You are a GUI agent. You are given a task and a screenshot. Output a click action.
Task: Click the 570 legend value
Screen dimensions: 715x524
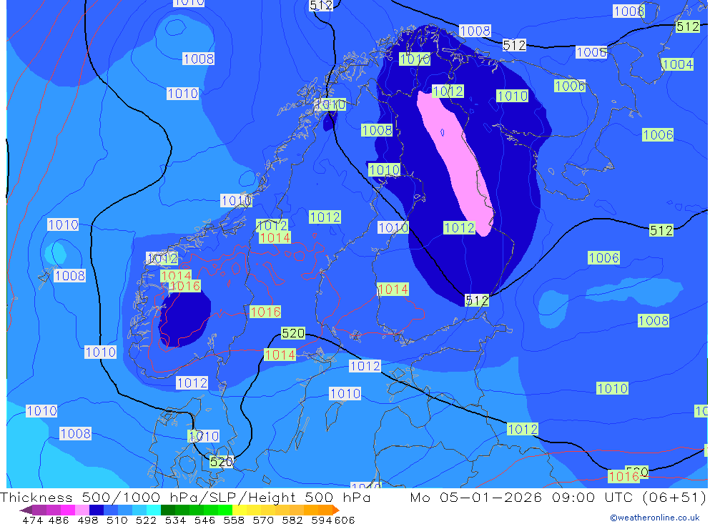click(263, 520)
